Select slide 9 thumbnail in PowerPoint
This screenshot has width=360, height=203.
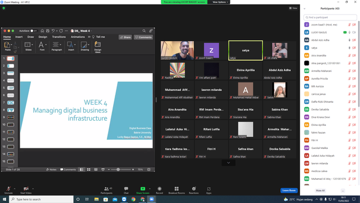coord(11,117)
